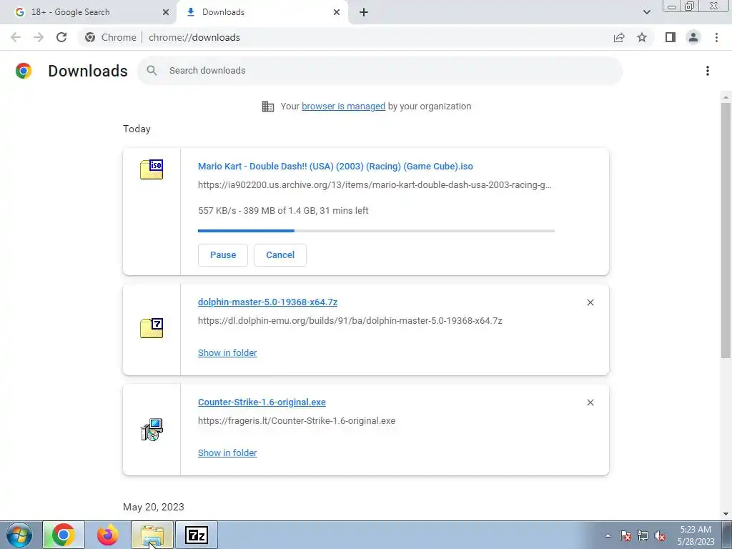Launch Firefox from the taskbar
Image resolution: width=732 pixels, height=549 pixels.
108,535
